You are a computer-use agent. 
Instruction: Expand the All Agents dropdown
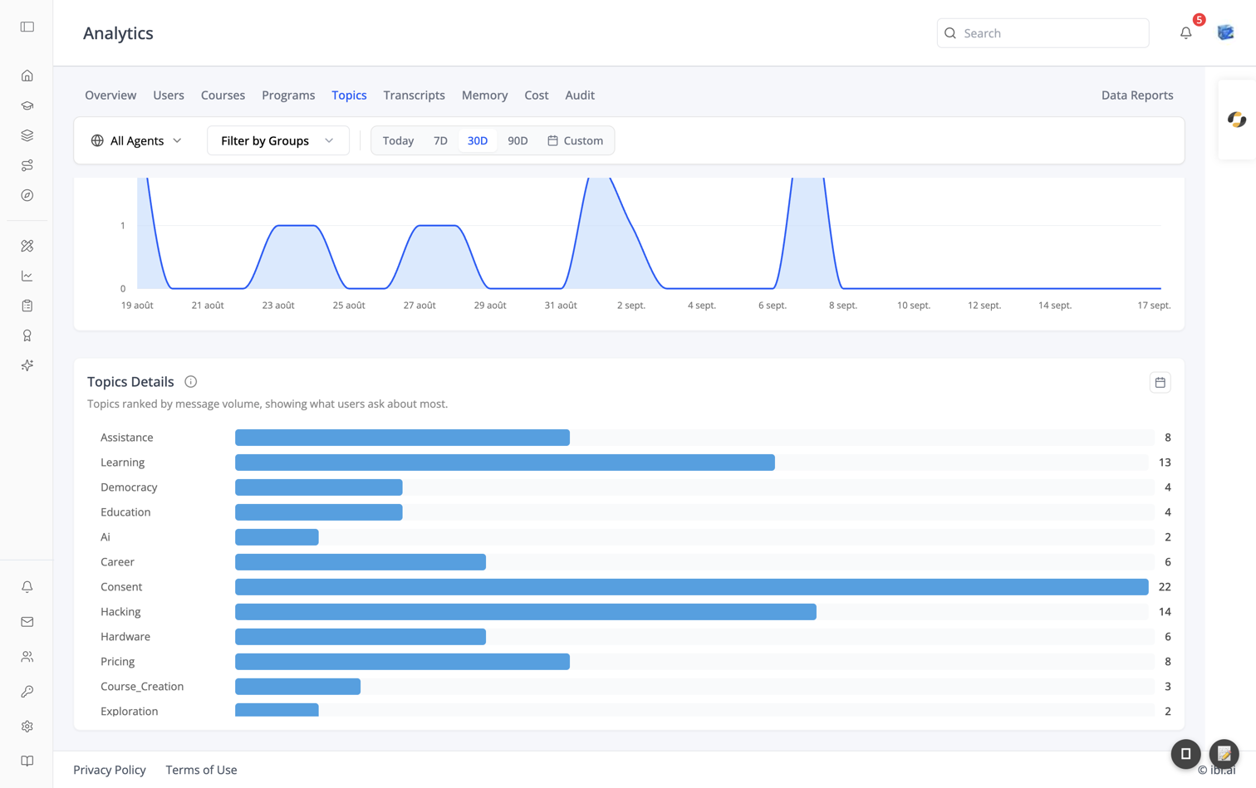pos(137,141)
